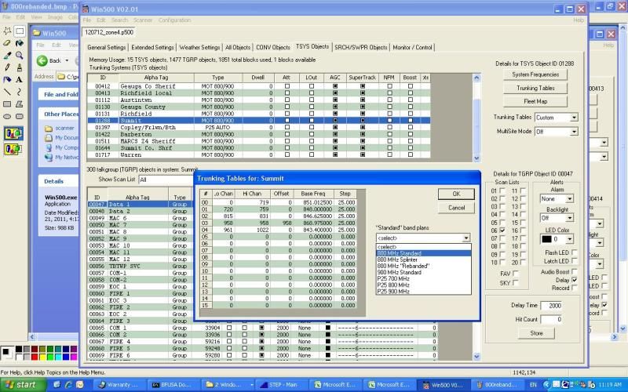The image size is (628, 392).
Task: Choose the Pencil tool in Paint
Action: coord(7,67)
